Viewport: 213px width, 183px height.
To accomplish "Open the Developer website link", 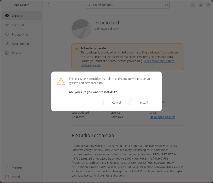I will pos(163,117).
